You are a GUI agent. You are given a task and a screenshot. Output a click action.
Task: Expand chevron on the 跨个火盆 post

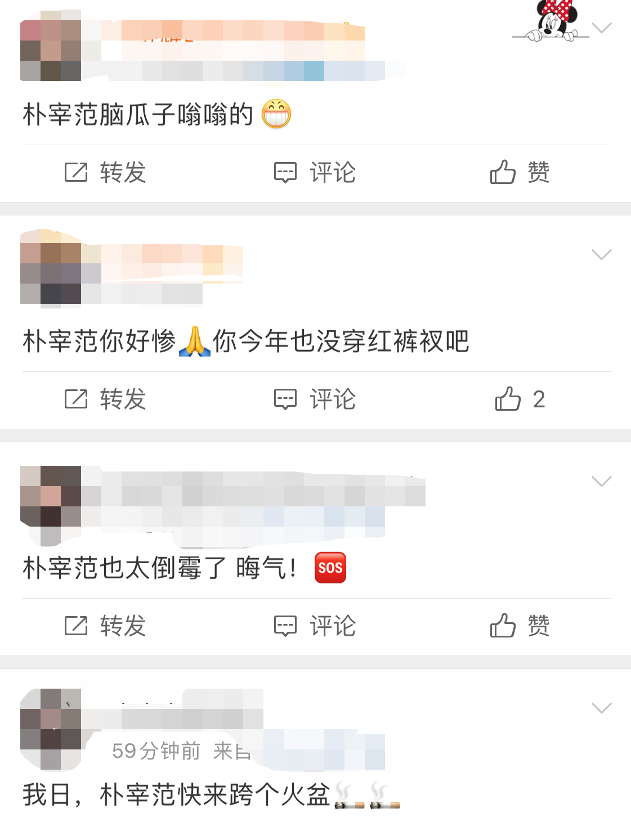tap(602, 708)
